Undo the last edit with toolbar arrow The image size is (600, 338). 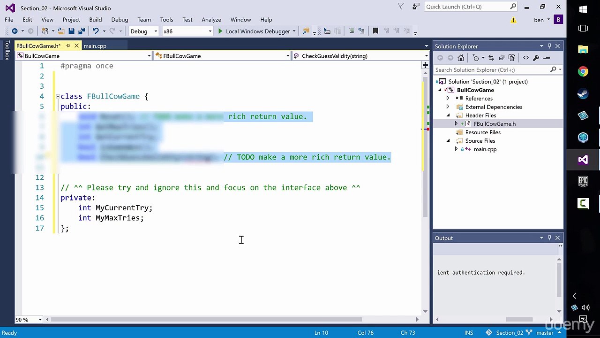point(96,31)
